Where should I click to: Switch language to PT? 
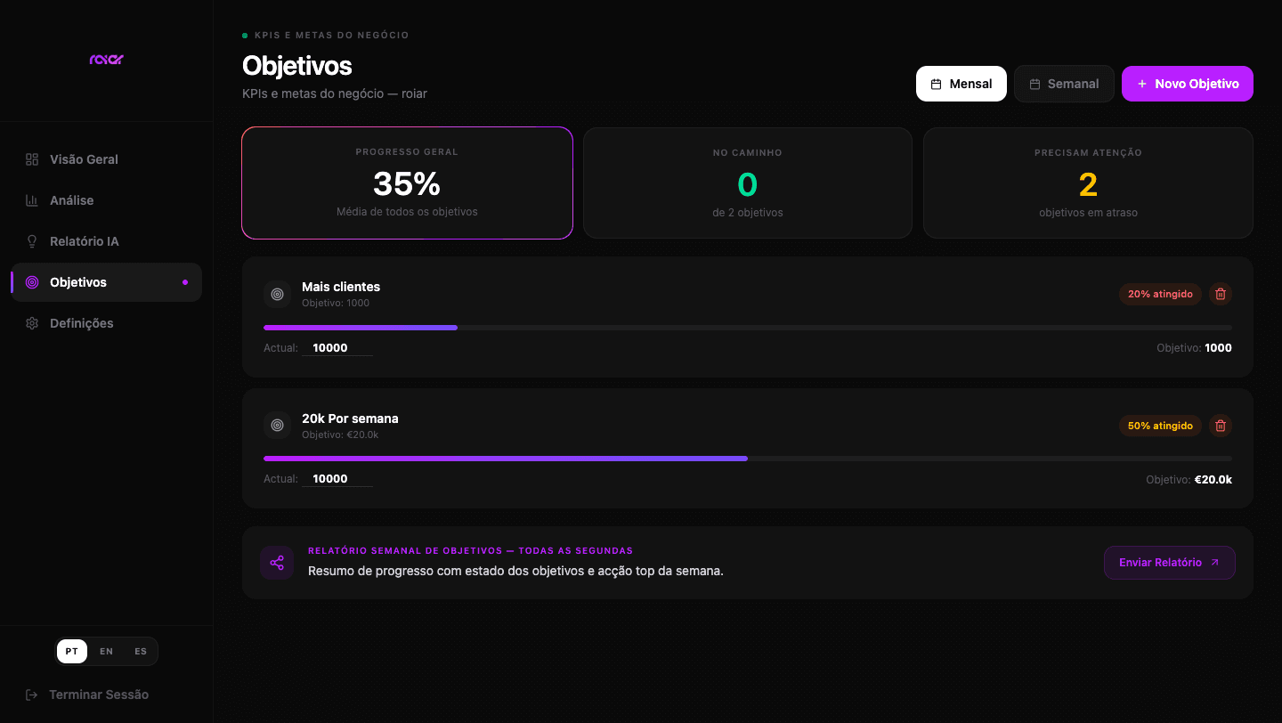[72, 651]
